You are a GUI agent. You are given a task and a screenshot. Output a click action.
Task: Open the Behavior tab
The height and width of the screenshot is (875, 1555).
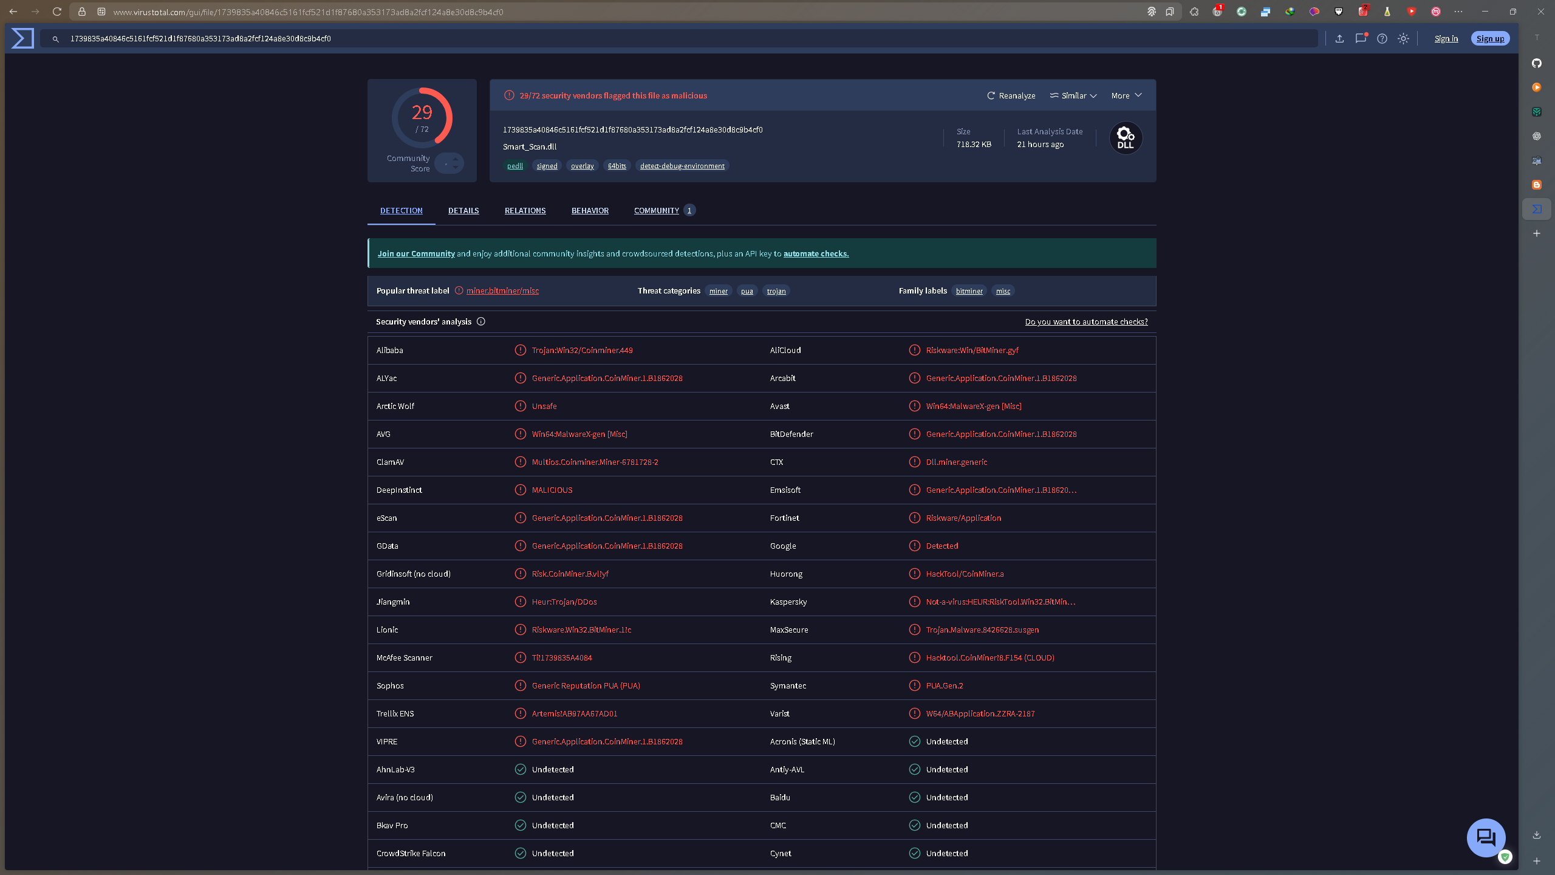[x=590, y=210]
